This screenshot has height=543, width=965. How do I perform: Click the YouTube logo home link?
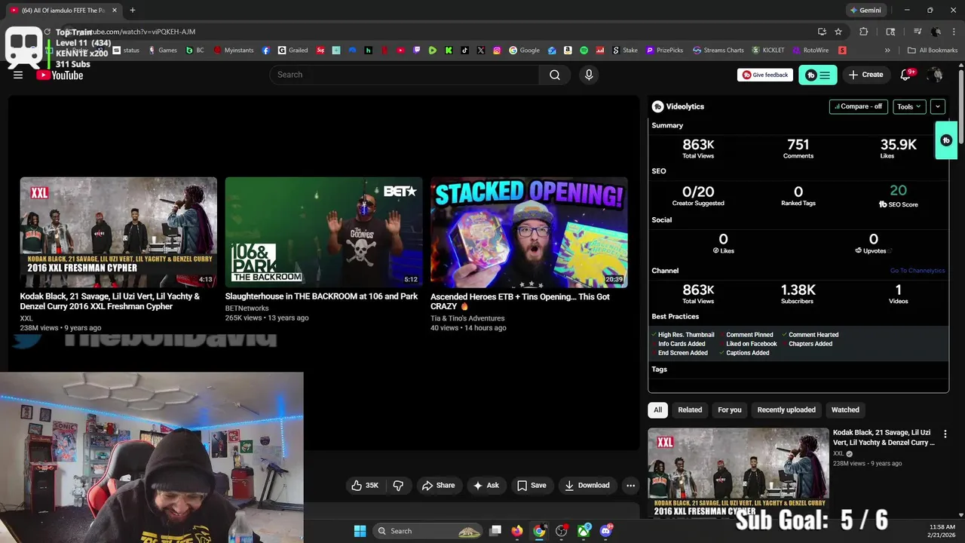(60, 75)
